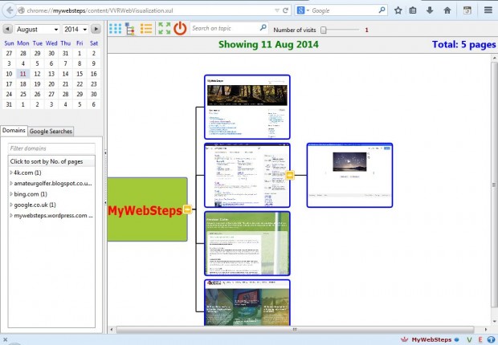This screenshot has height=345, width=498.
Task: Expand the bing.com domain entry
Action: click(11, 194)
